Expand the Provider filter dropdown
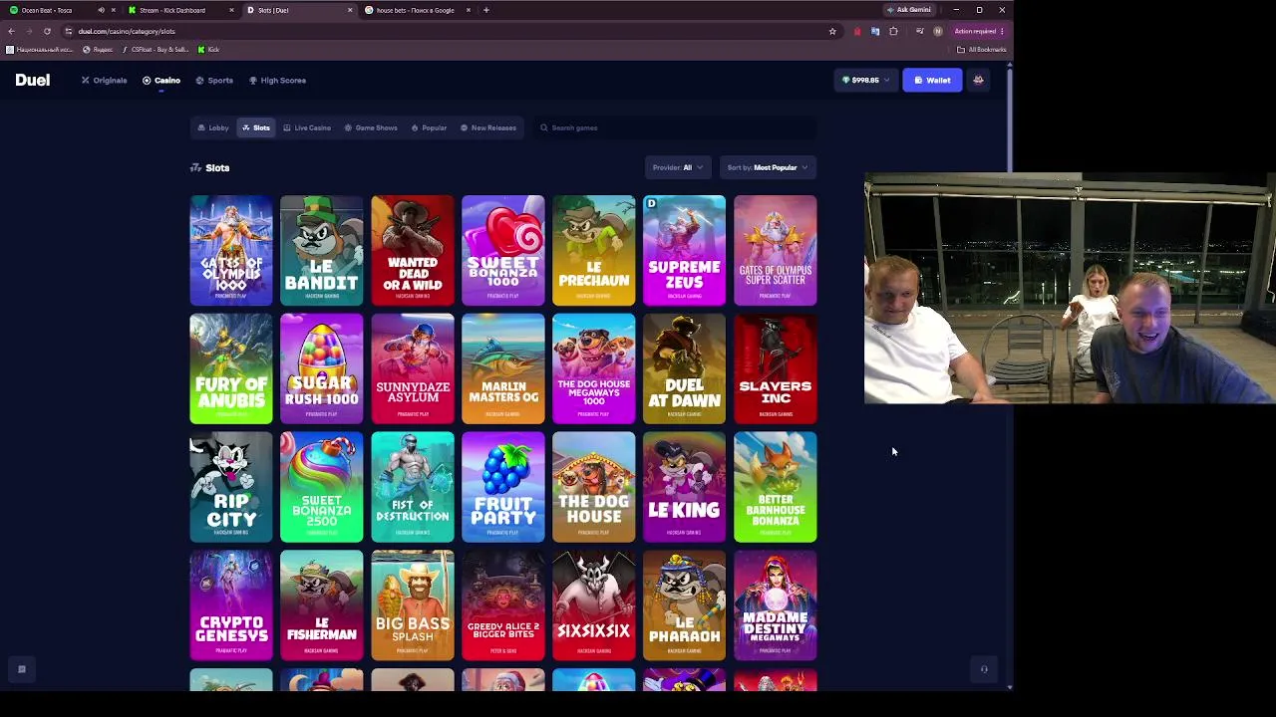This screenshot has height=717, width=1276. click(x=678, y=167)
